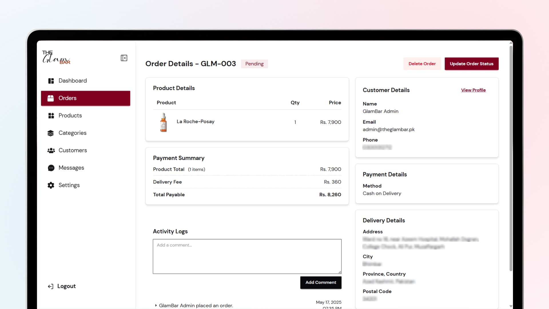Image resolution: width=549 pixels, height=309 pixels.
Task: Click the Customers people icon
Action: (x=51, y=150)
